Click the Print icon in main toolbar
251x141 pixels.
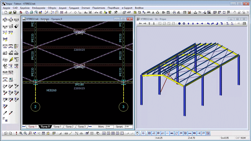coord(31,12)
